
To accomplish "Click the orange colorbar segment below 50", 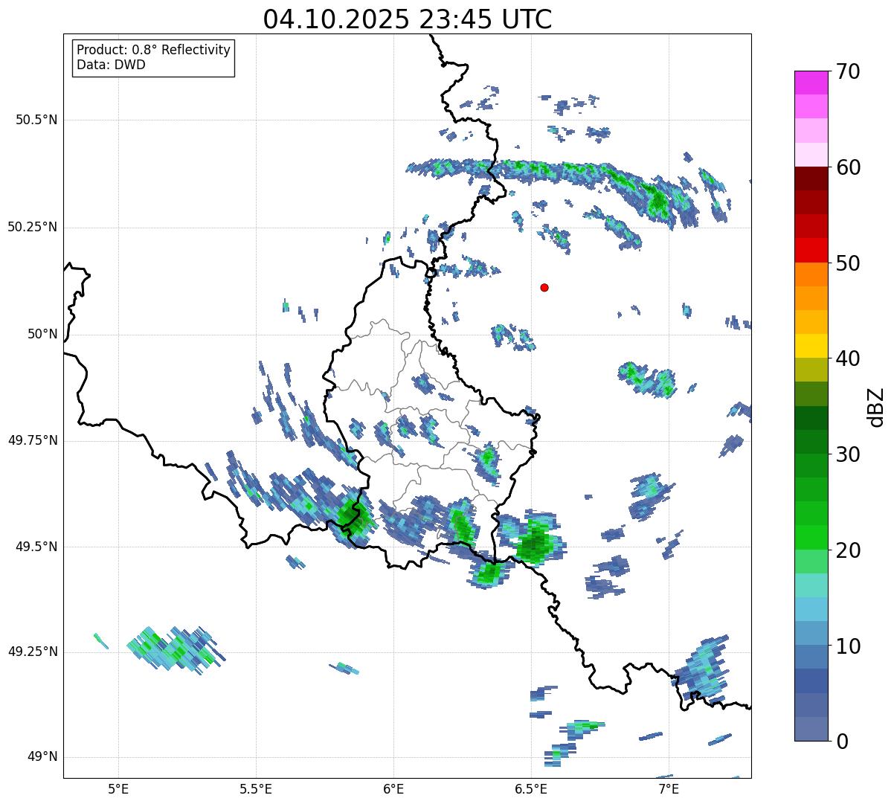I will point(811,274).
